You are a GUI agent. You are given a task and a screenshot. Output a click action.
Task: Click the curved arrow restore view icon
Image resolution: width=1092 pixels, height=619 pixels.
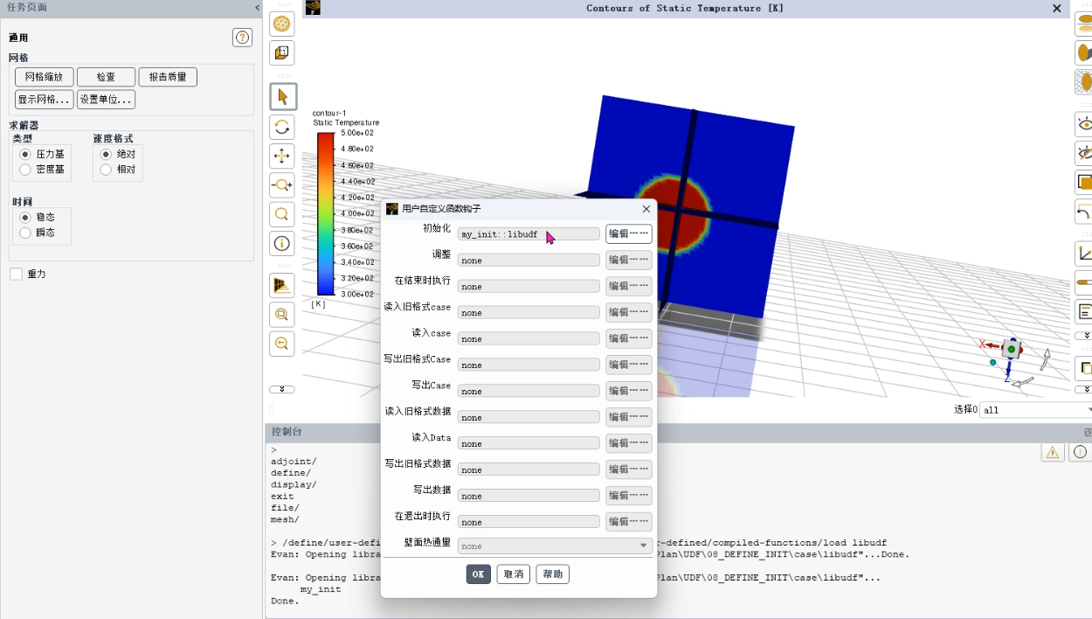1084,212
